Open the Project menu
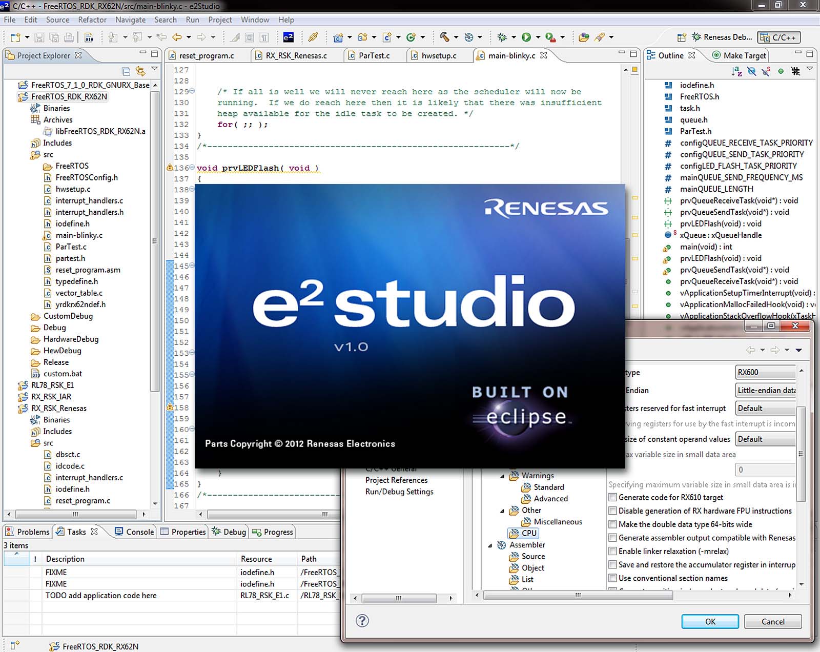The height and width of the screenshot is (652, 820). point(220,19)
